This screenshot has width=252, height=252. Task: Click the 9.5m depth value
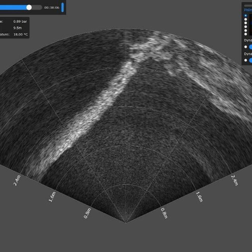click(18, 28)
